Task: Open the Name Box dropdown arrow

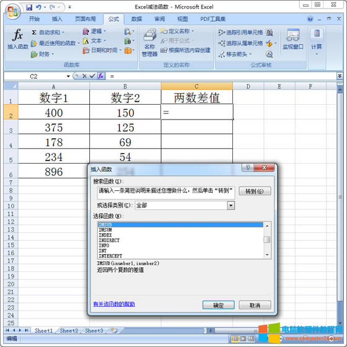Action: point(68,76)
